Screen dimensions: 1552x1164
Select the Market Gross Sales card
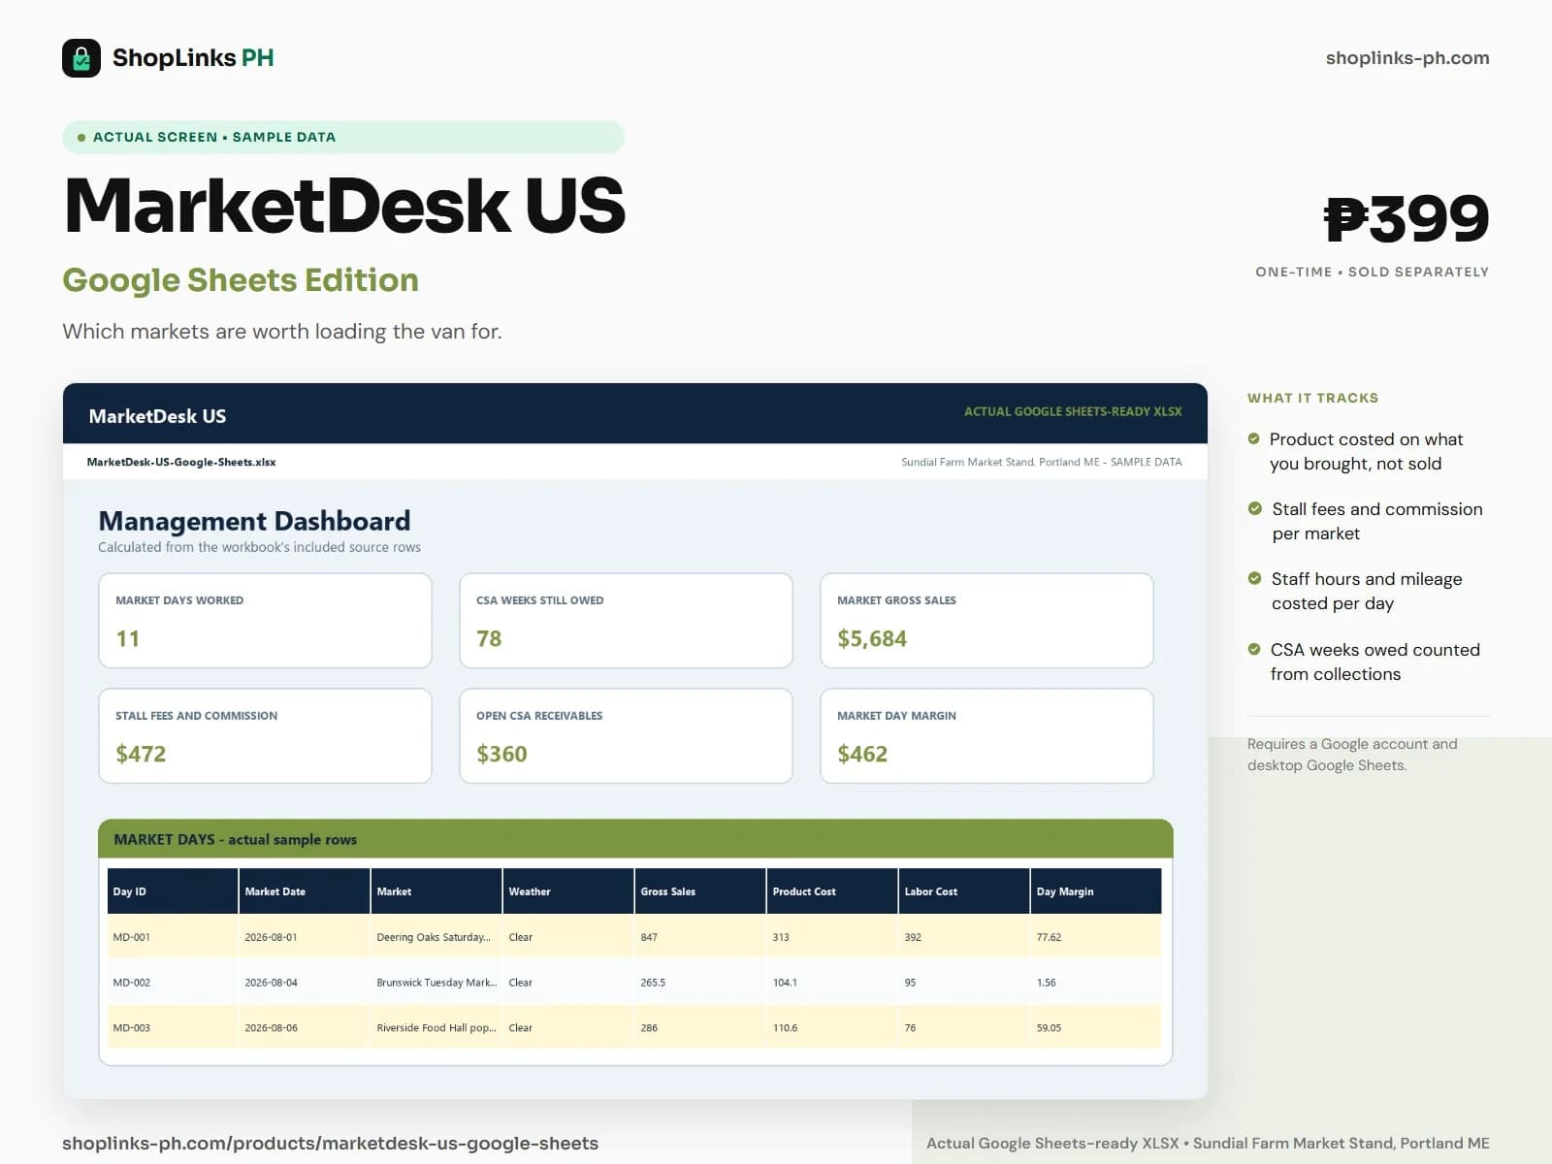[986, 621]
